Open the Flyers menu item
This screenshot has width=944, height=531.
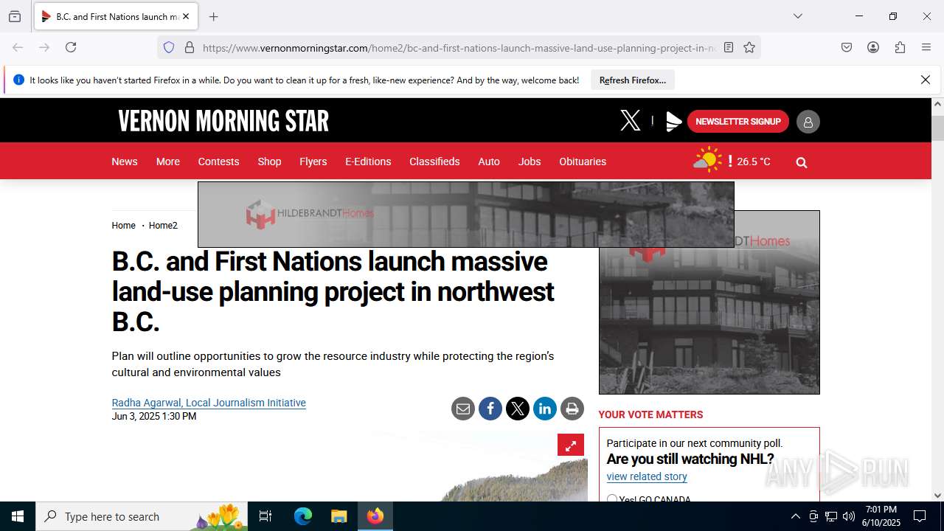[x=313, y=162]
